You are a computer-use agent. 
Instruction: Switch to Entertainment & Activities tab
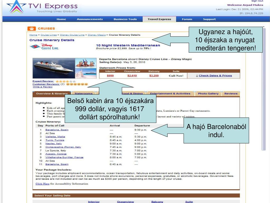pos(170,94)
